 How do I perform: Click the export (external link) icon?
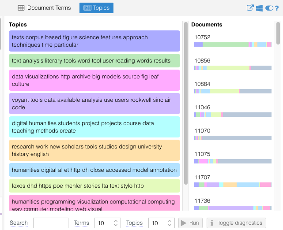[x=250, y=8]
